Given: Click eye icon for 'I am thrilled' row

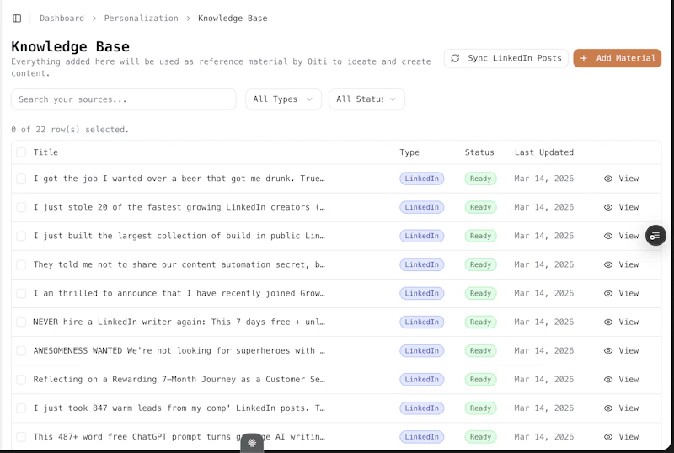Looking at the screenshot, I should point(608,293).
